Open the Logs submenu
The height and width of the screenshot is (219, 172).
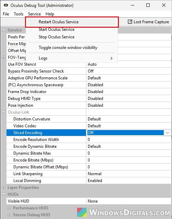coord(72,58)
